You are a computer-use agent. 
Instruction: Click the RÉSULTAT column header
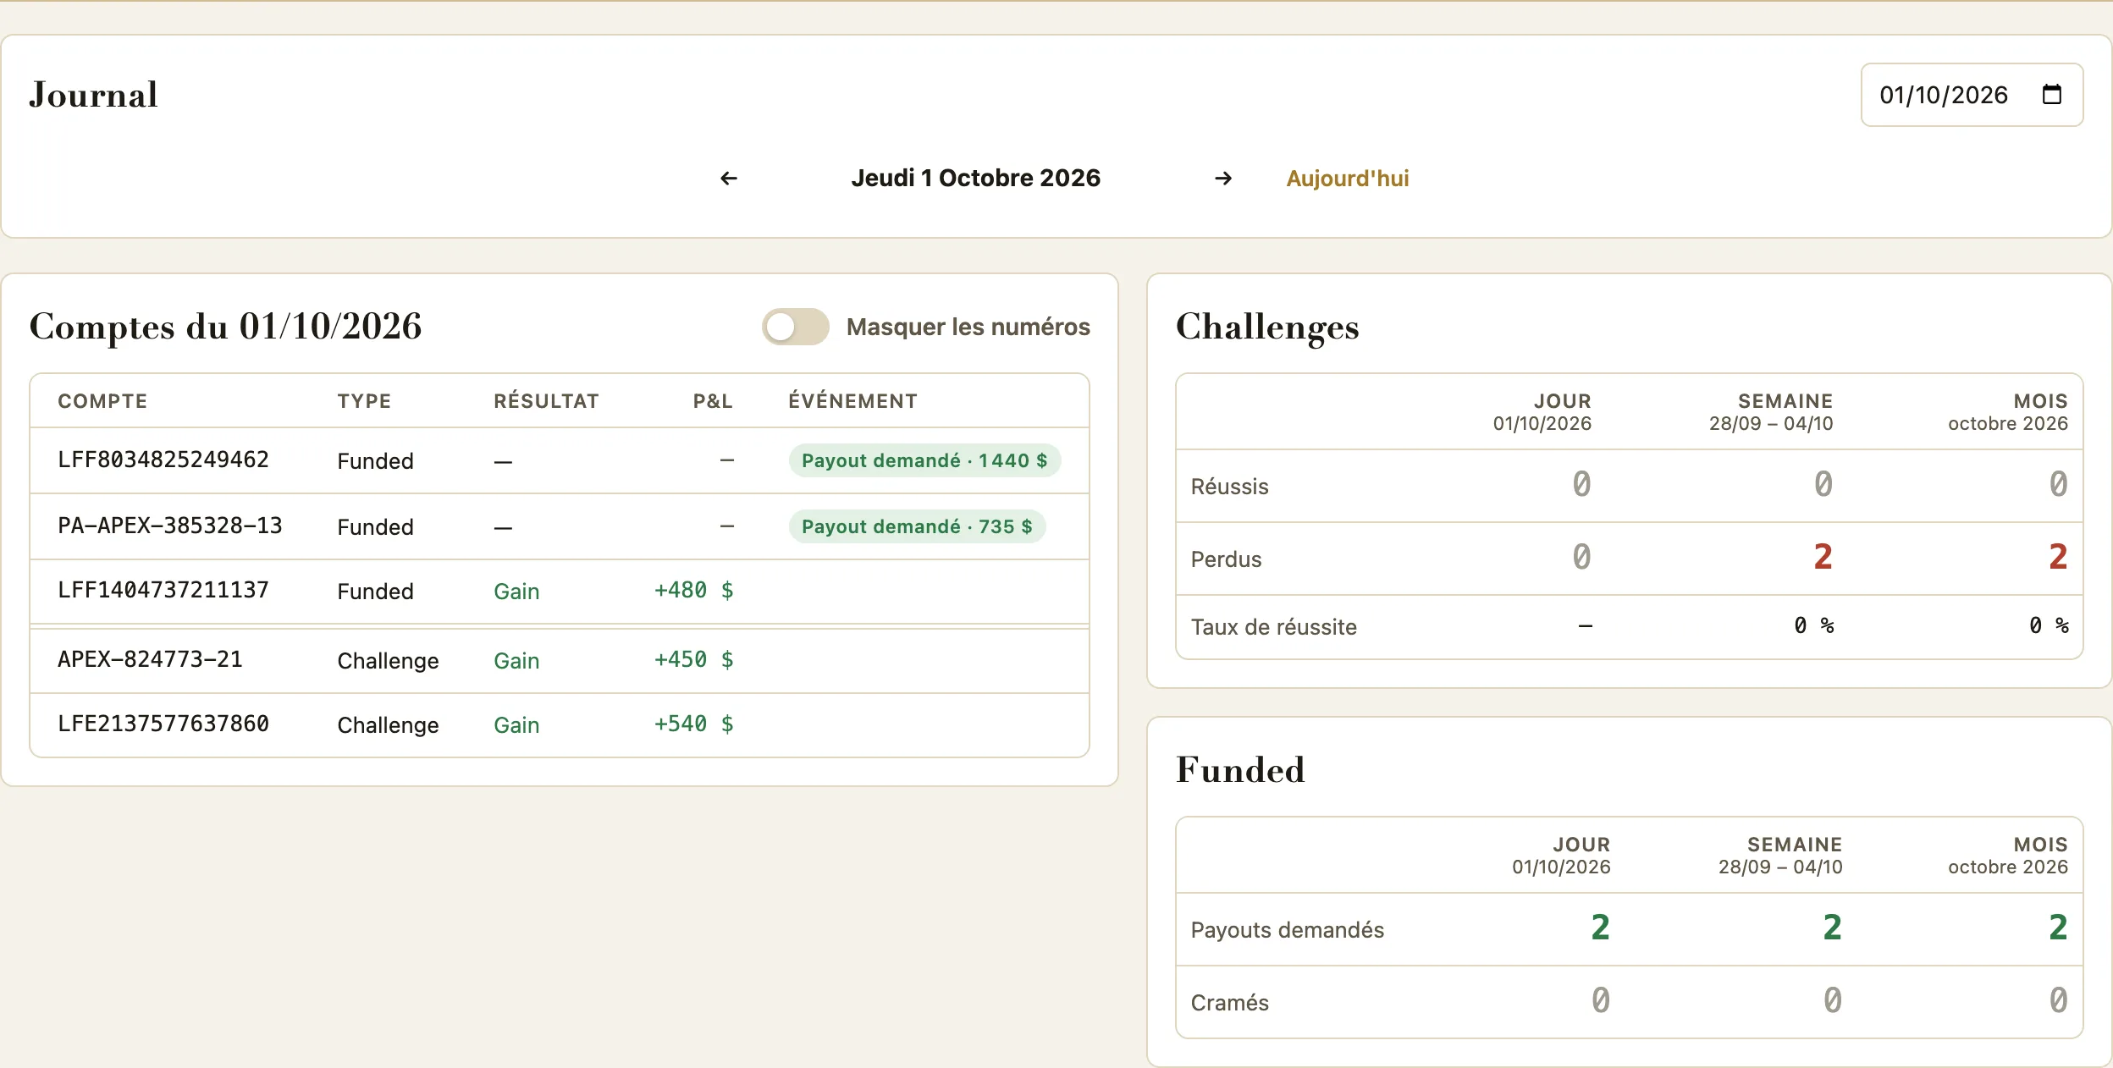[x=546, y=401]
